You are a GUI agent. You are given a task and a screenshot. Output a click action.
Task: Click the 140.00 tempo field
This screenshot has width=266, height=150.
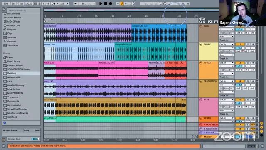point(29,4)
